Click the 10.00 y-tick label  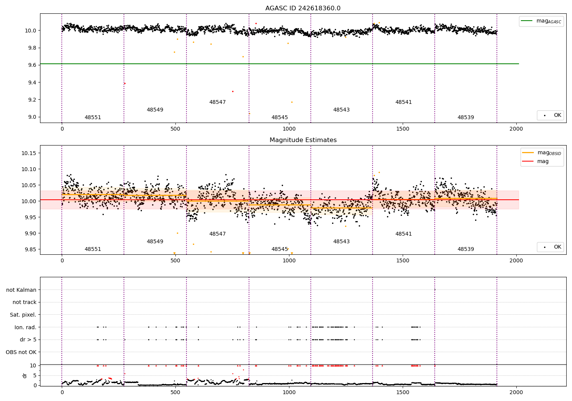click(29, 202)
